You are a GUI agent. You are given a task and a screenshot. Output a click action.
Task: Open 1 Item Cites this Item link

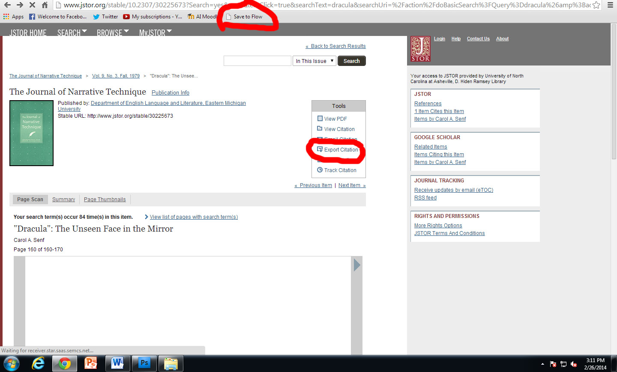coord(439,111)
